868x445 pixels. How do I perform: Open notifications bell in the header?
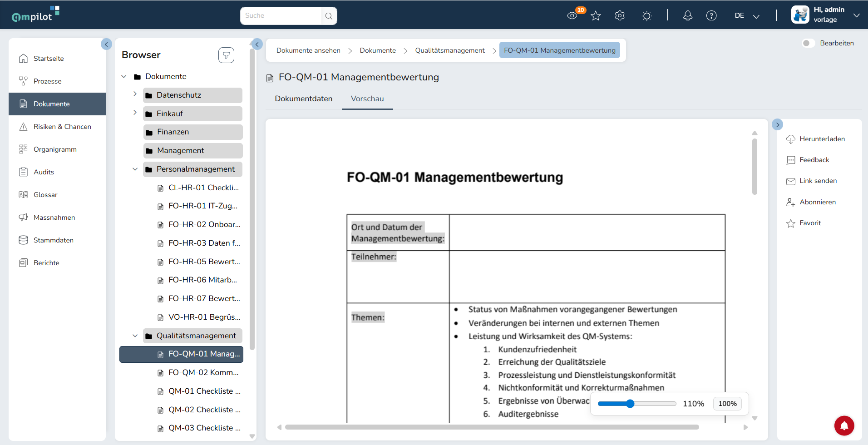688,16
